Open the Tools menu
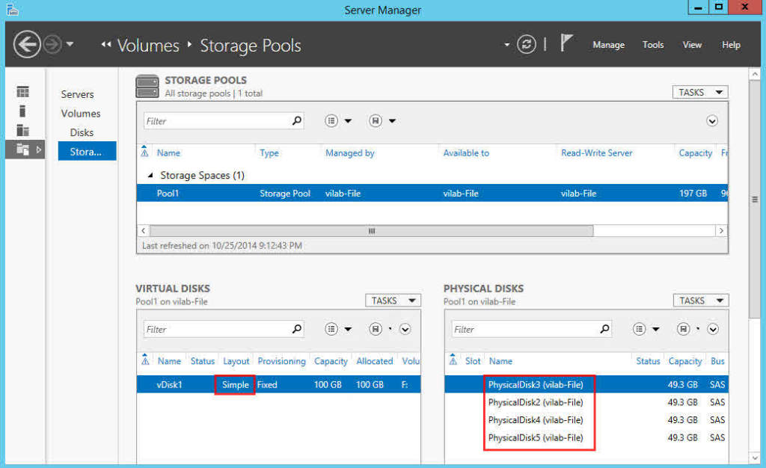This screenshot has width=766, height=468. [x=653, y=45]
